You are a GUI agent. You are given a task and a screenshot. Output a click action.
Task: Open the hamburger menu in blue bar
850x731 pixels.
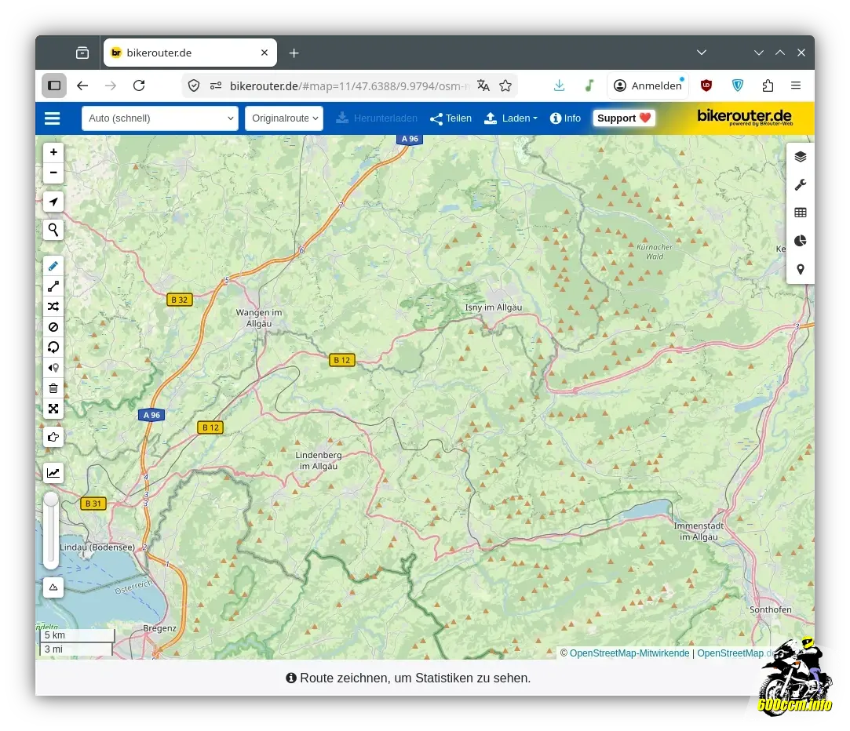pos(53,118)
